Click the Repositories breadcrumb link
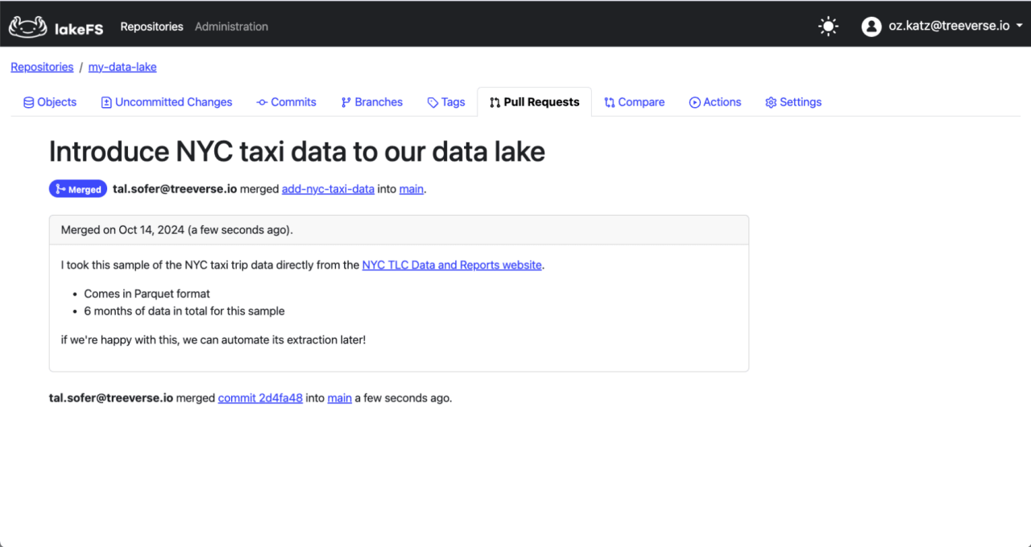1031x547 pixels. 42,68
